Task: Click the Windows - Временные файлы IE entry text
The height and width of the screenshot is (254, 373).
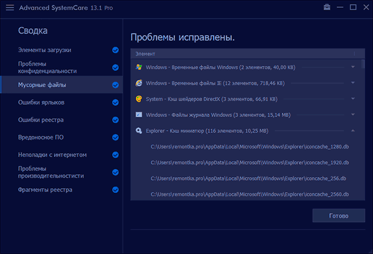Action: click(x=215, y=83)
